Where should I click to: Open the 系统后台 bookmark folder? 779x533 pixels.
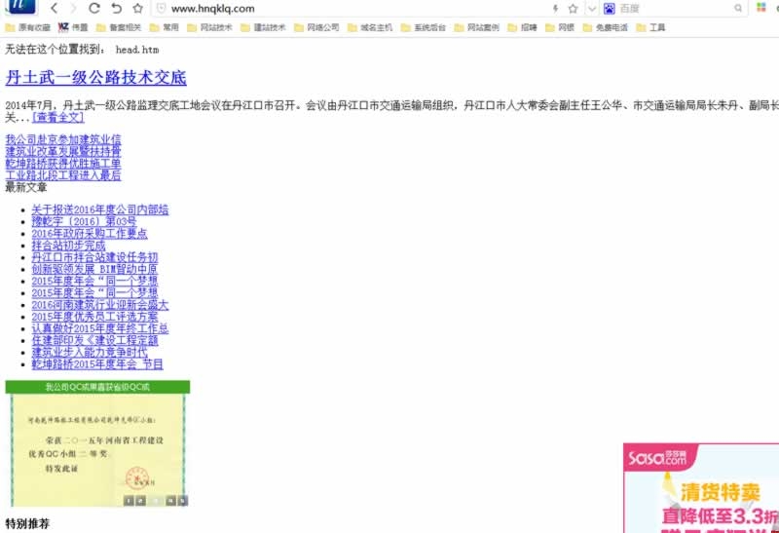click(x=423, y=27)
